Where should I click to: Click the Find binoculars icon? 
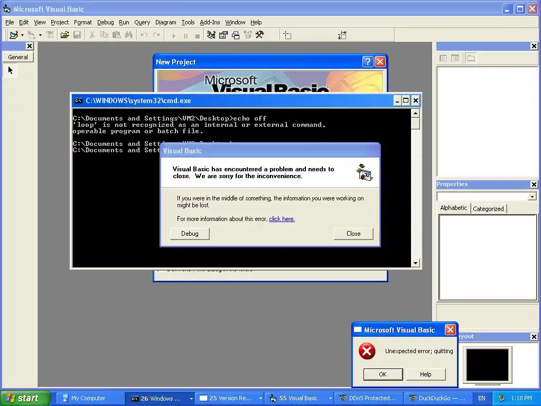tap(129, 35)
